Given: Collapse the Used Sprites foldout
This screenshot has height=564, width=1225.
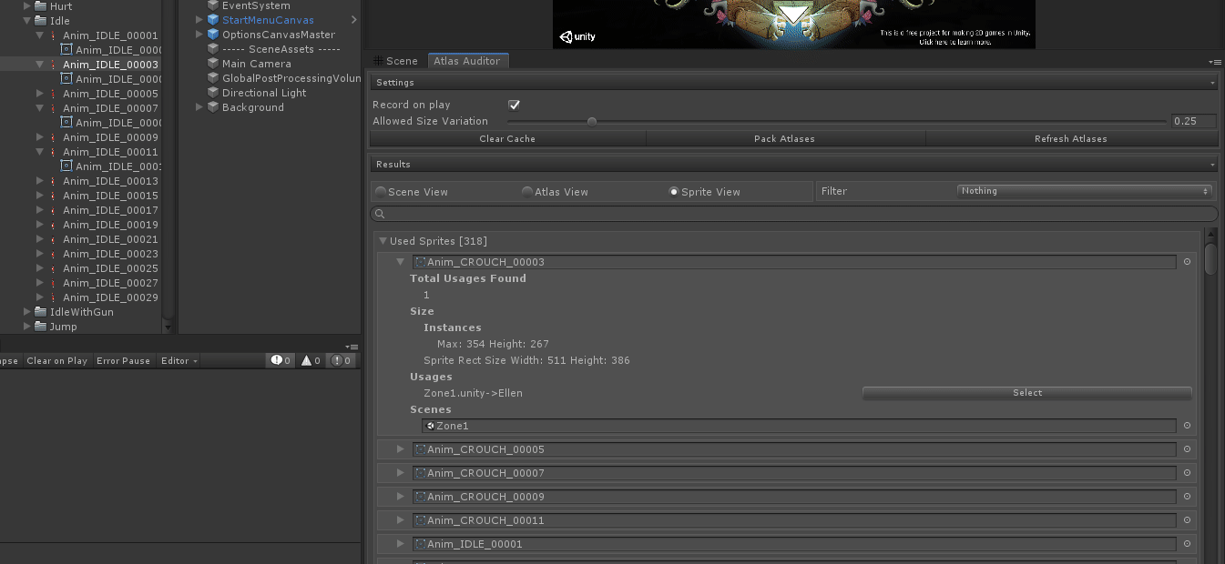Looking at the screenshot, I should point(383,241).
